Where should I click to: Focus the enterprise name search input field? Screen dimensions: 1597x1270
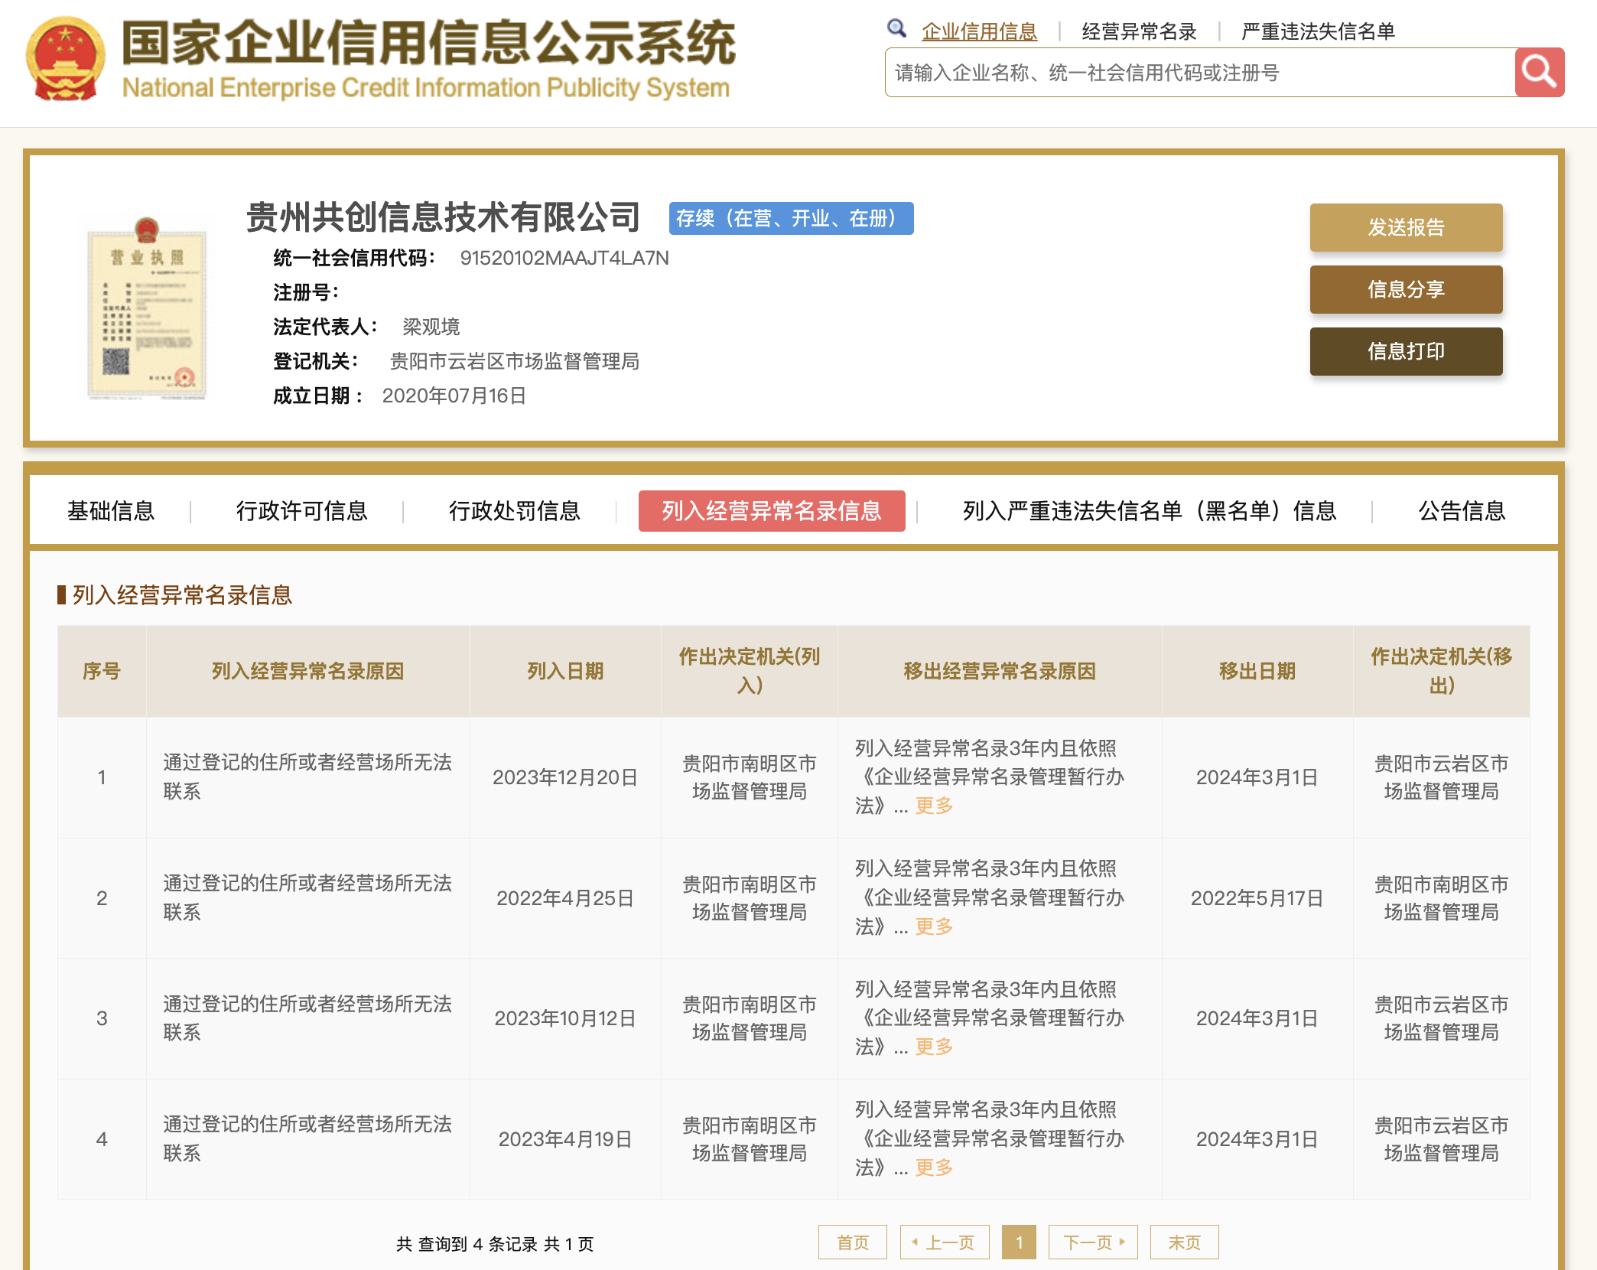pyautogui.click(x=1200, y=73)
